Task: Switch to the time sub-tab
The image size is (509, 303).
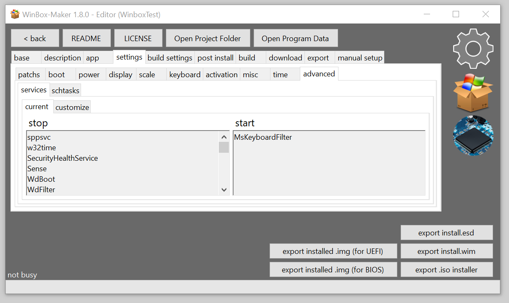Action: click(x=285, y=74)
